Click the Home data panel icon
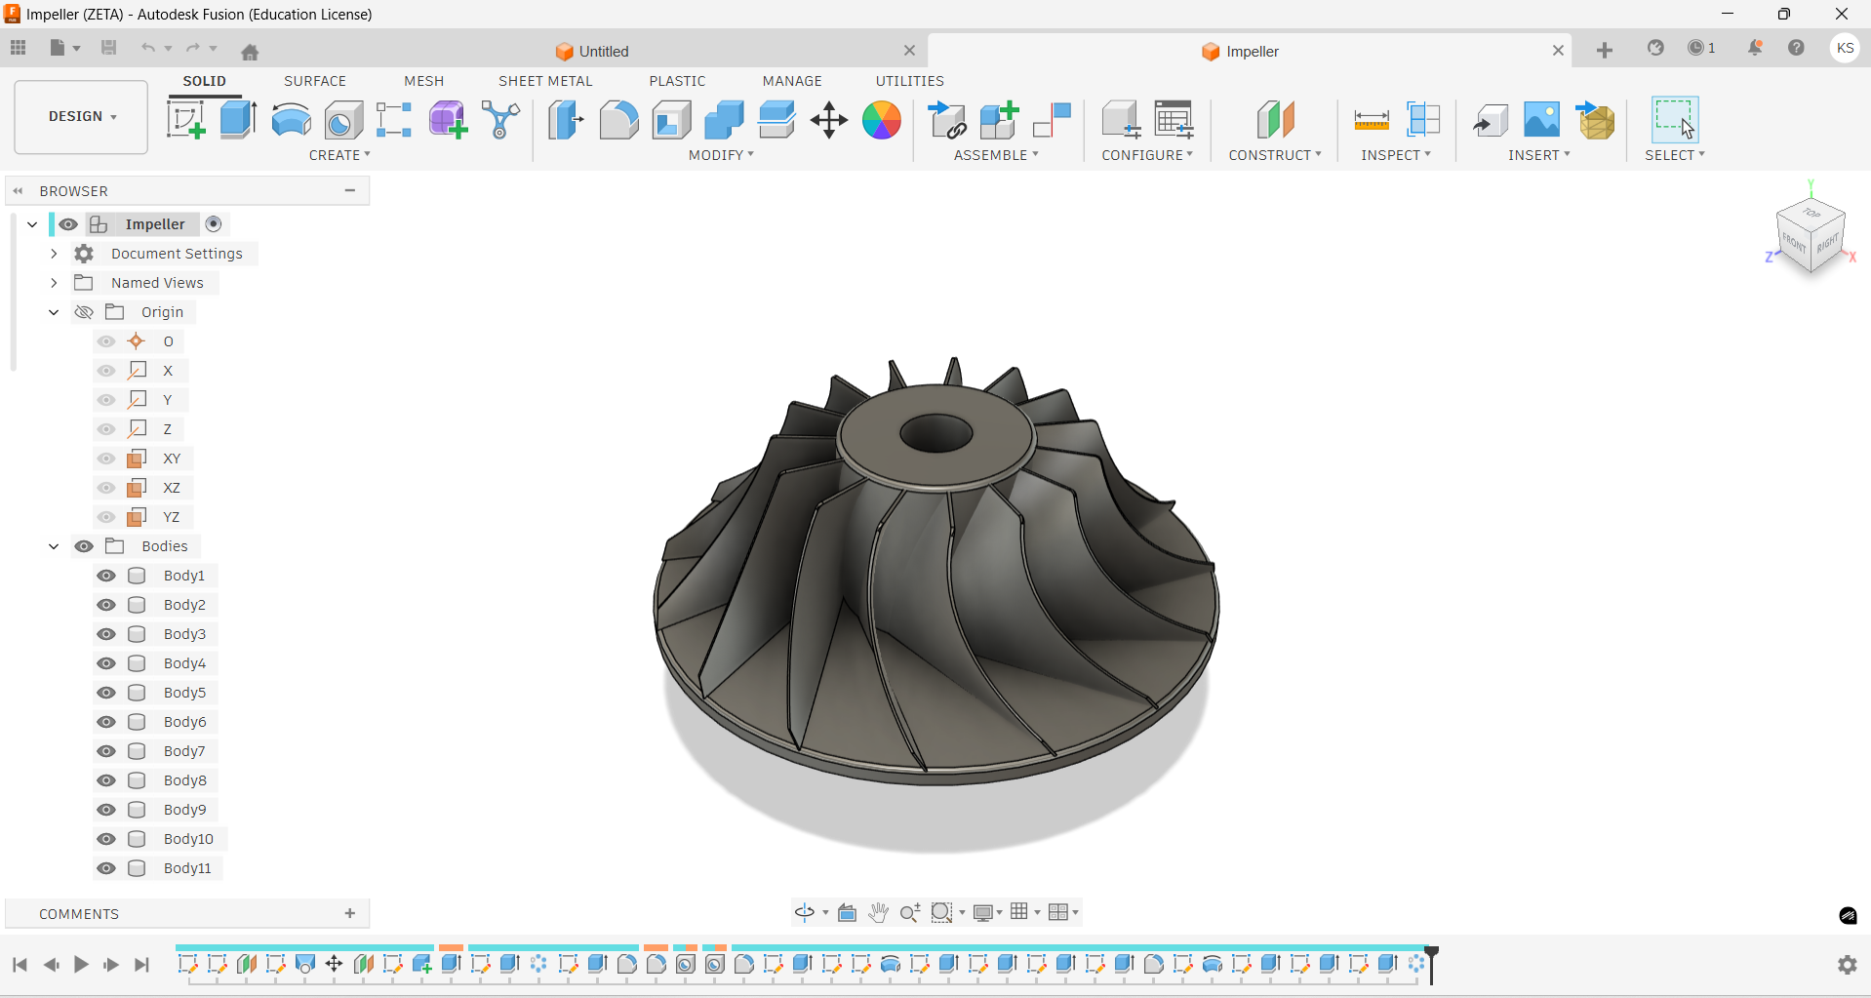The height and width of the screenshot is (998, 1871). coord(250,52)
